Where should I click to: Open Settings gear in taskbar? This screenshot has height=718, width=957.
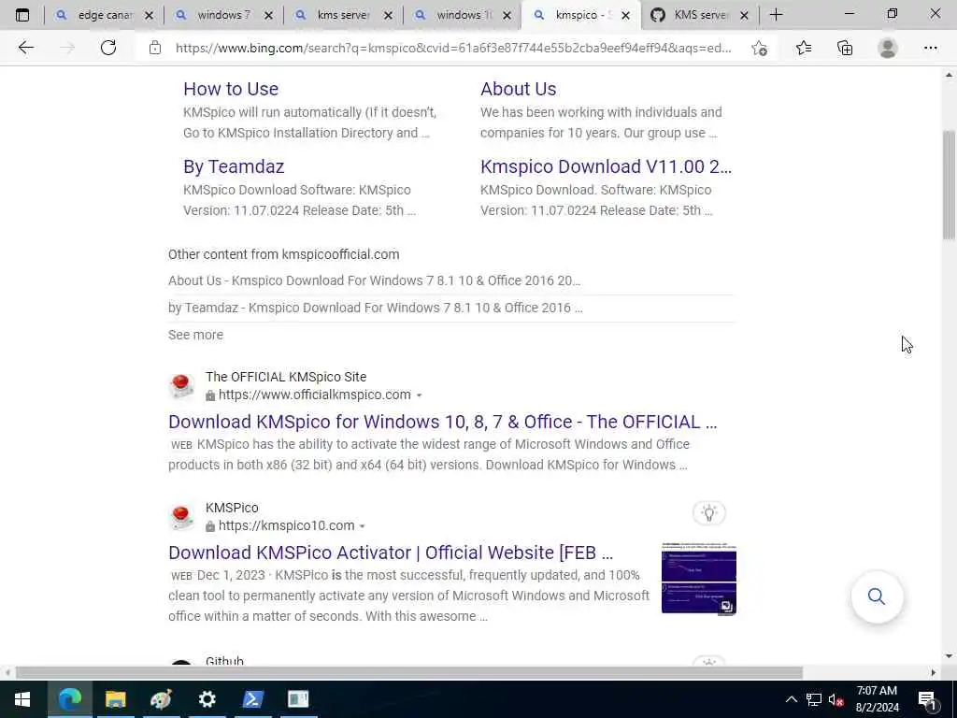pyautogui.click(x=207, y=699)
